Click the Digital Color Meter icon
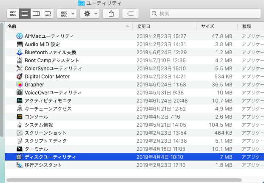The width and height of the screenshot is (264, 183). pos(20,77)
